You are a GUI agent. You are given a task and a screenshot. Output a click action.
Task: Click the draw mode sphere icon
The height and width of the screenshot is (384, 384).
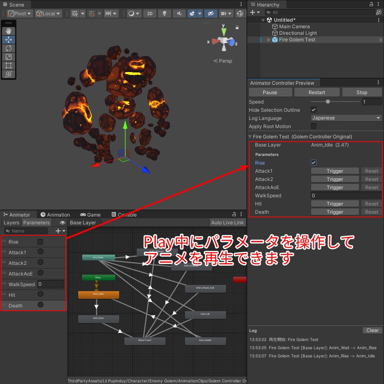pyautogui.click(x=131, y=14)
